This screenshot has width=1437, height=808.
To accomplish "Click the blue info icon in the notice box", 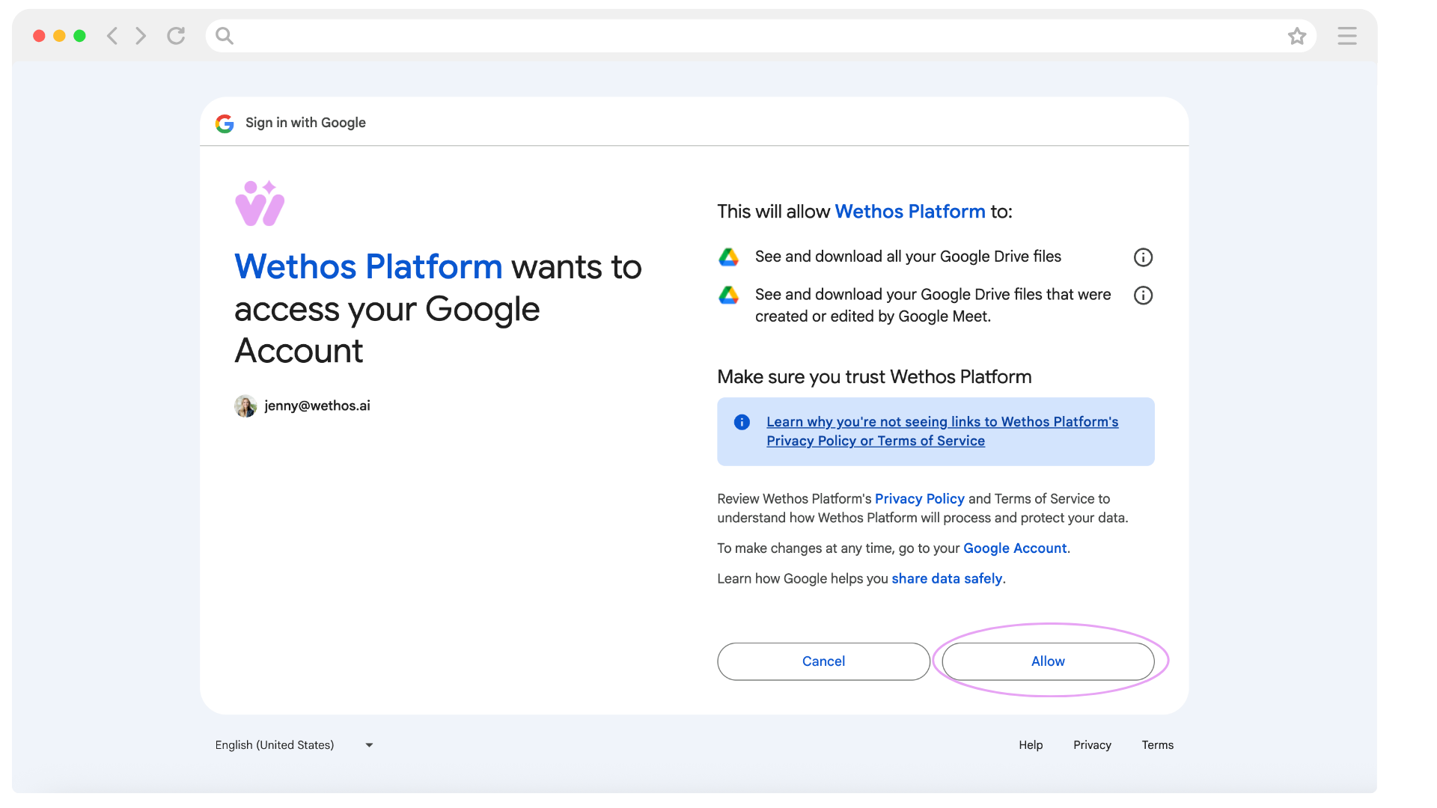I will [x=742, y=422].
